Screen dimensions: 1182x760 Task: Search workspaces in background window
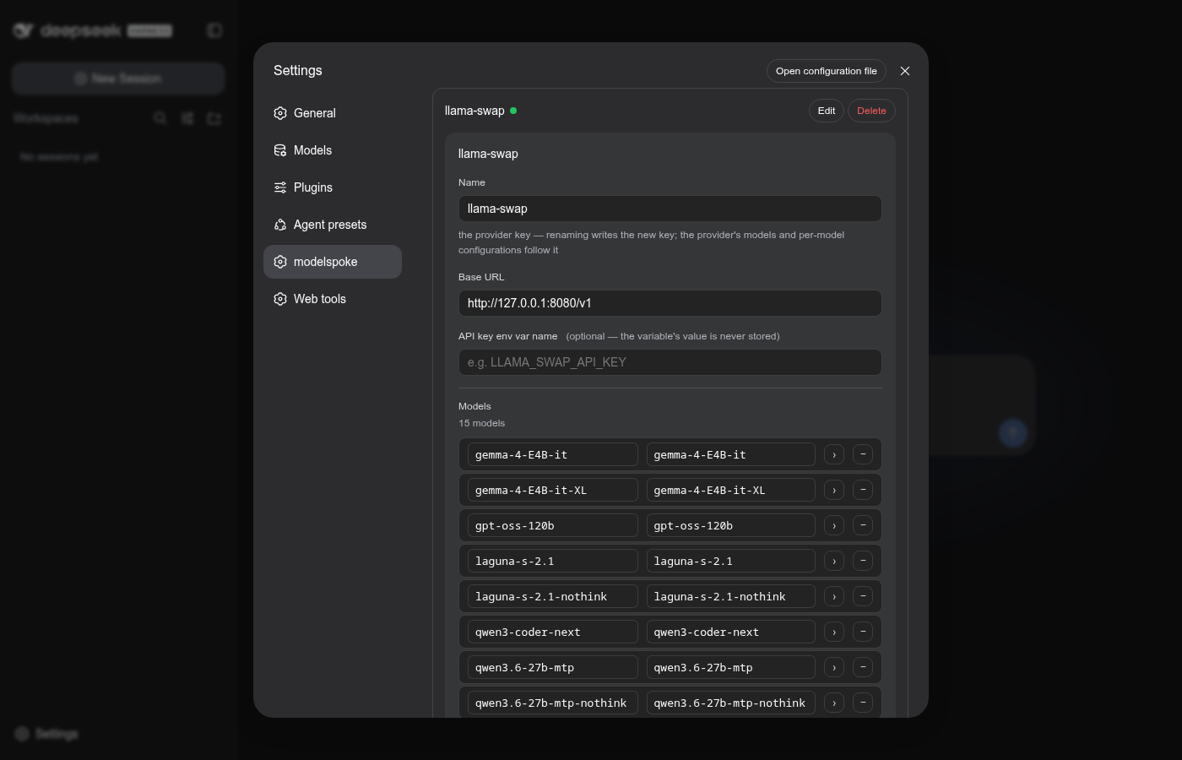coord(160,118)
